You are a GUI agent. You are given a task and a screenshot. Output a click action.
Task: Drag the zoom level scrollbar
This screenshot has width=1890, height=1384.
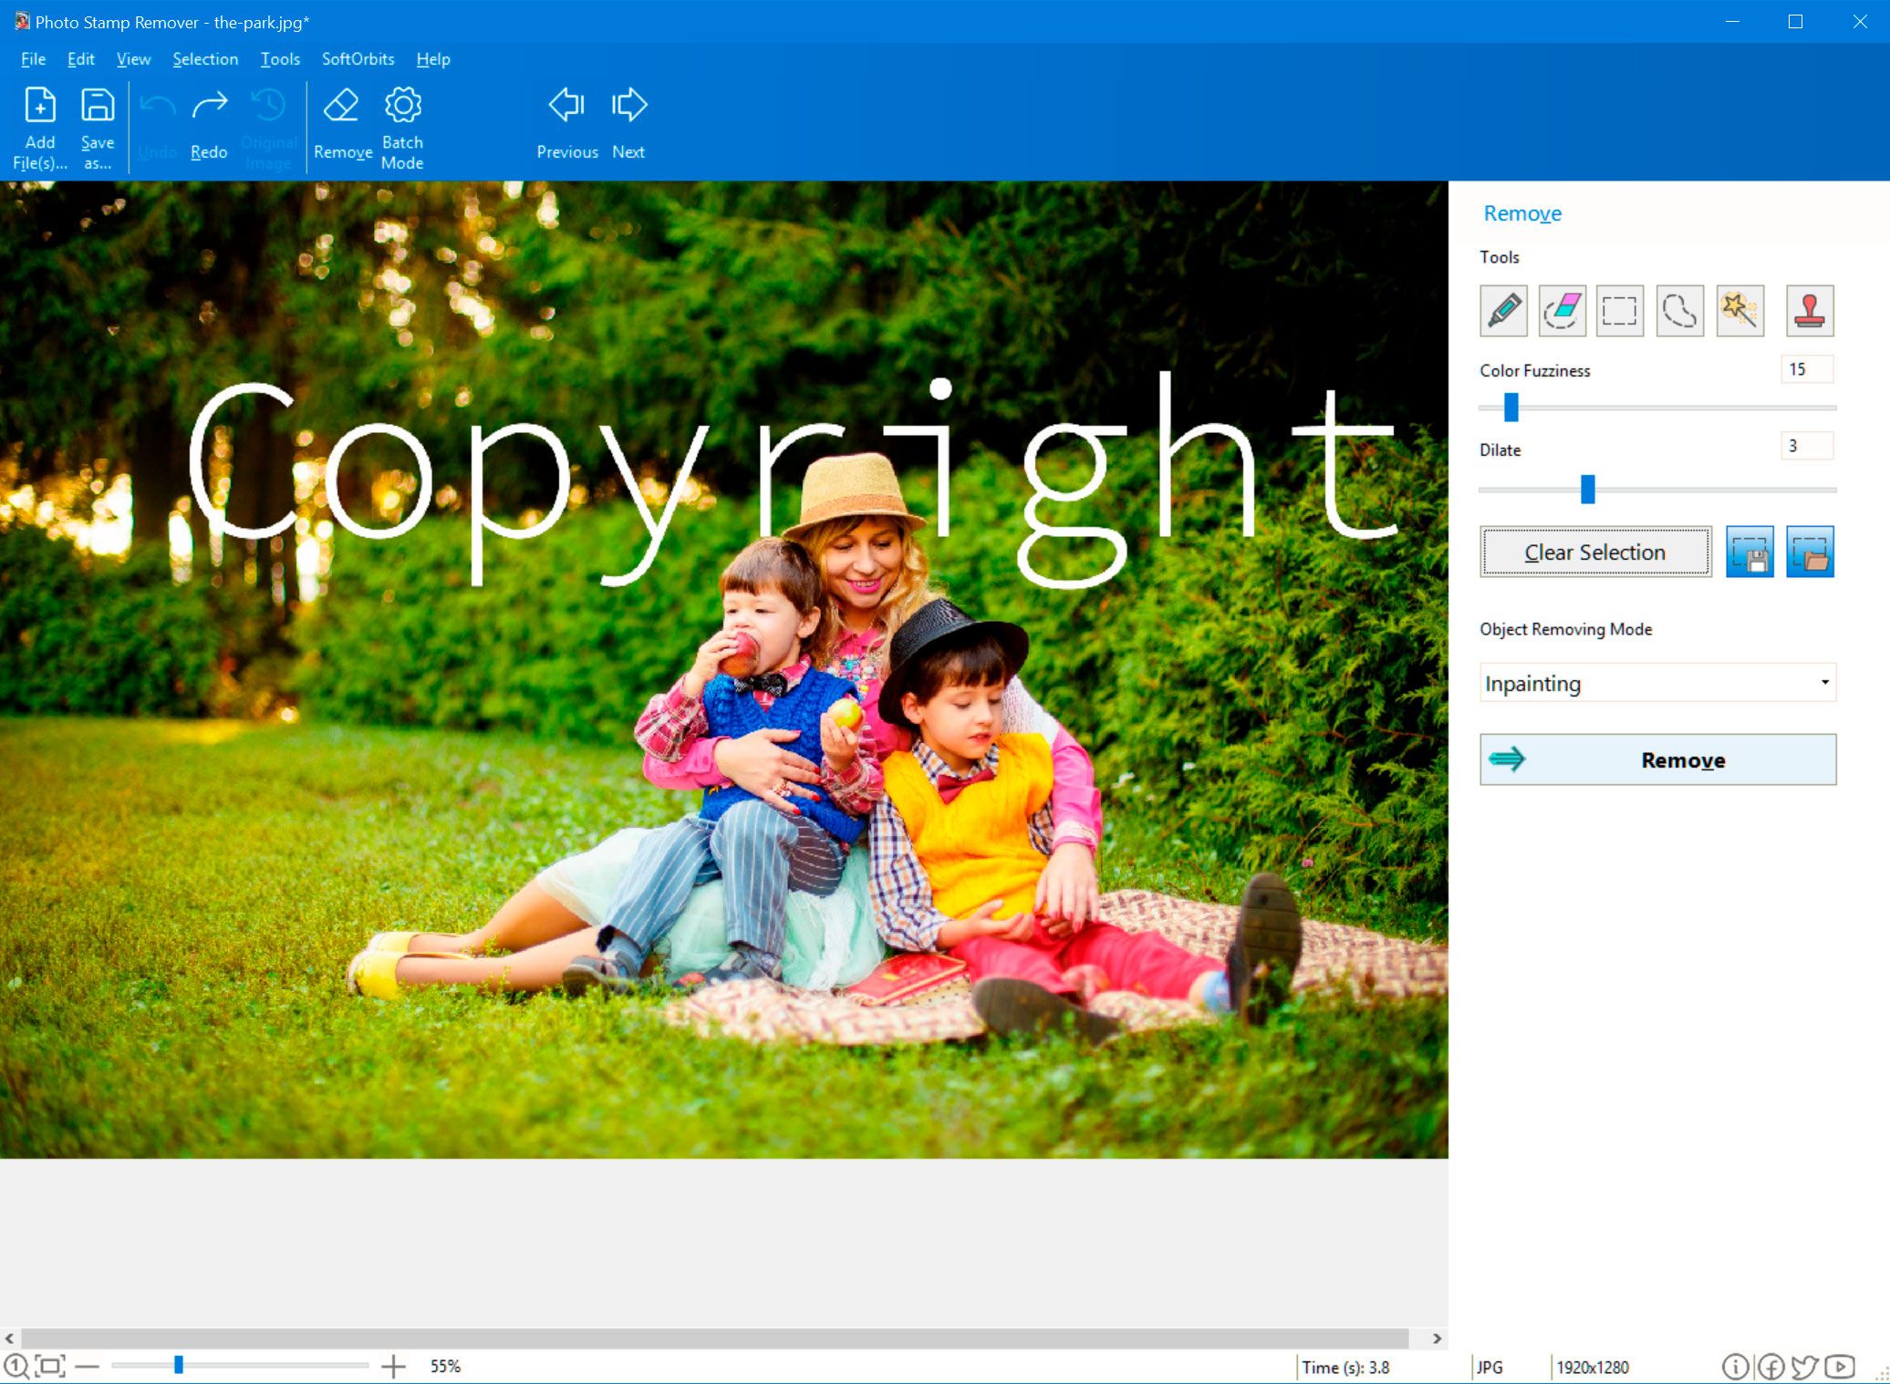tap(176, 1367)
